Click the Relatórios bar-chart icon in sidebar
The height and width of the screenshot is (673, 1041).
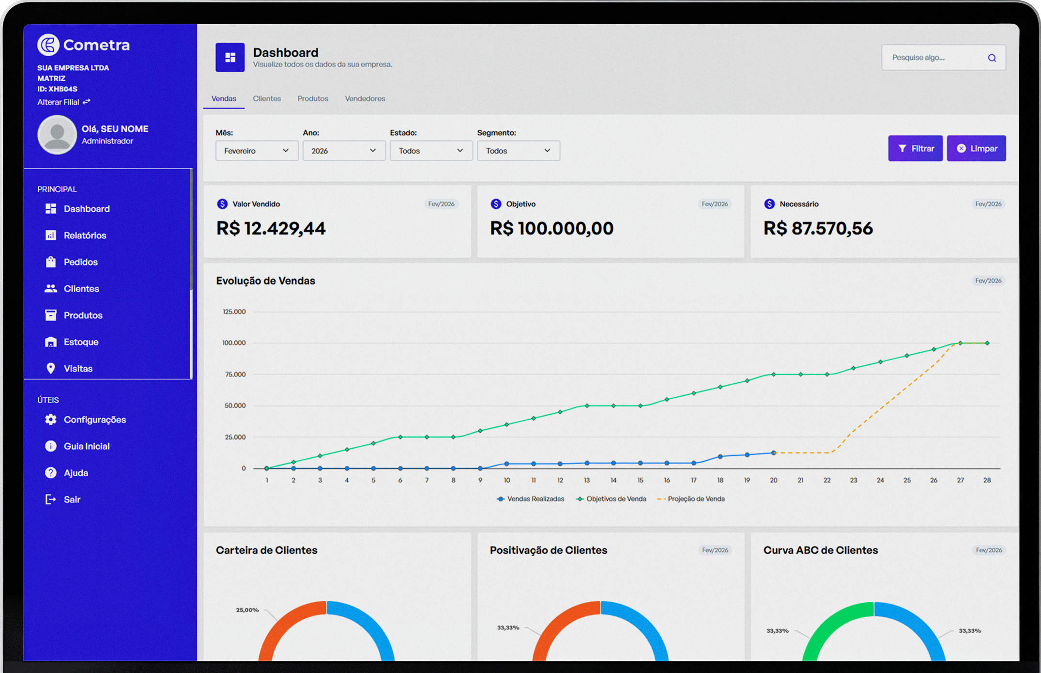click(51, 235)
